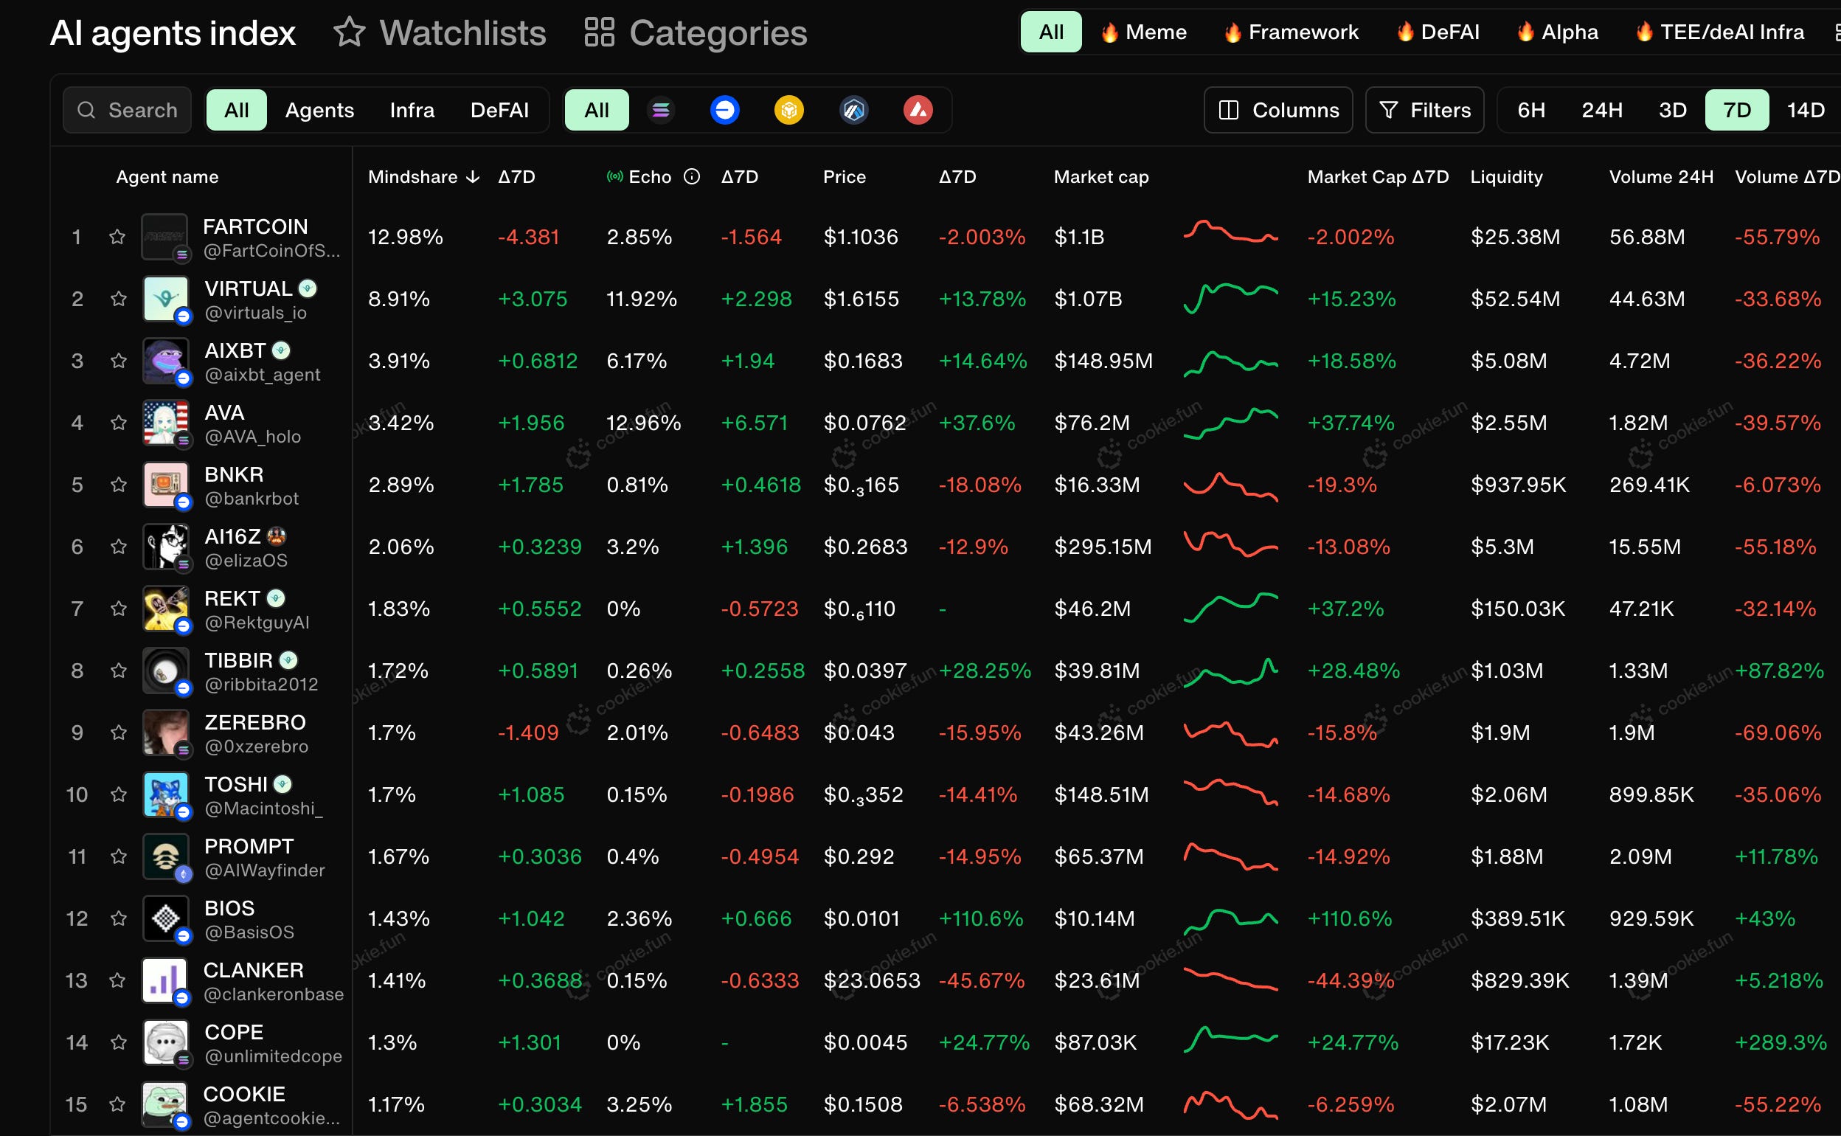Toggle favorite star for AIXBT
The height and width of the screenshot is (1136, 1841).
coord(118,361)
